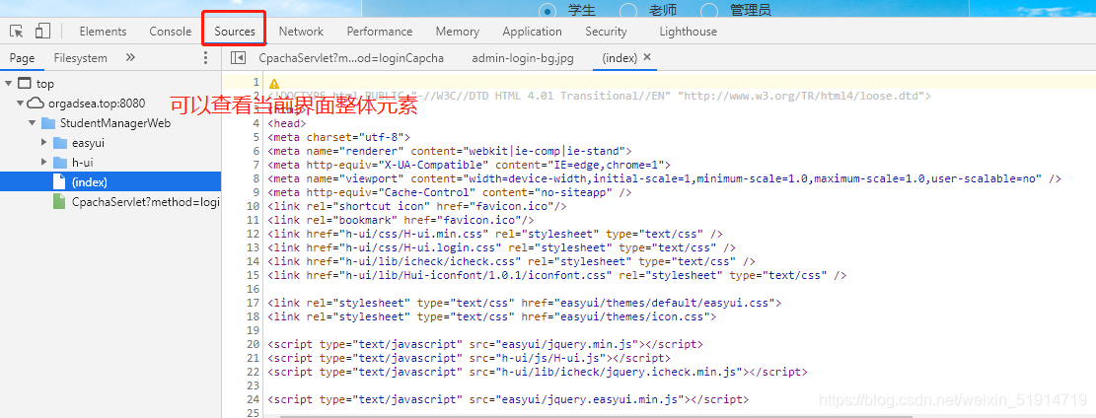Click the bookmark favicon link line
This screenshot has height=418, width=1096.
[x=401, y=220]
